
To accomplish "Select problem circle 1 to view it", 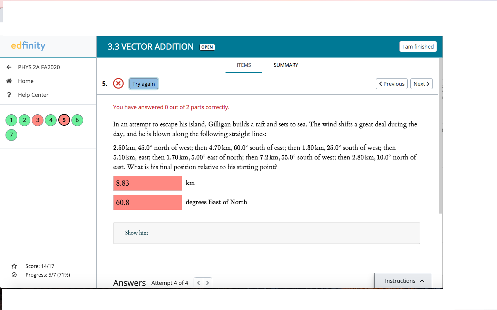I will (x=11, y=120).
